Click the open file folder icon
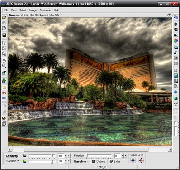This screenshot has height=170, width=180. point(4,17)
